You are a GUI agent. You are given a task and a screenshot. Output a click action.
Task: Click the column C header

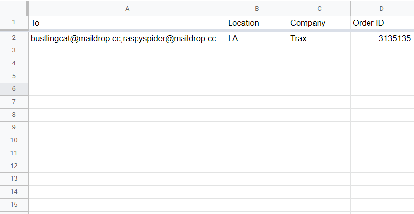pos(319,8)
